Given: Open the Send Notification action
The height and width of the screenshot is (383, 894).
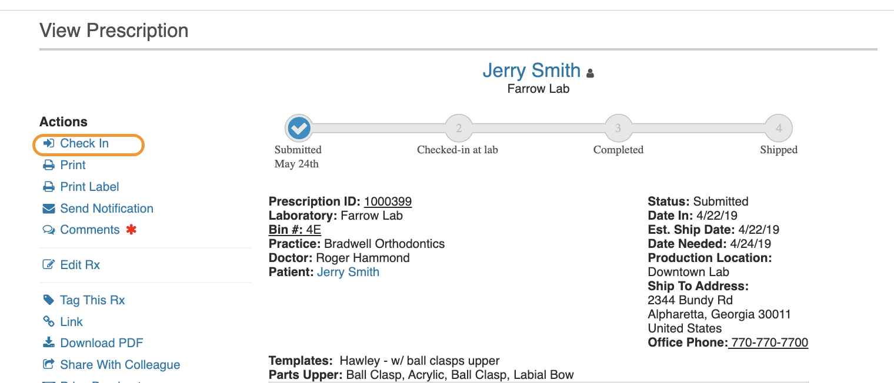Looking at the screenshot, I should click(x=106, y=209).
